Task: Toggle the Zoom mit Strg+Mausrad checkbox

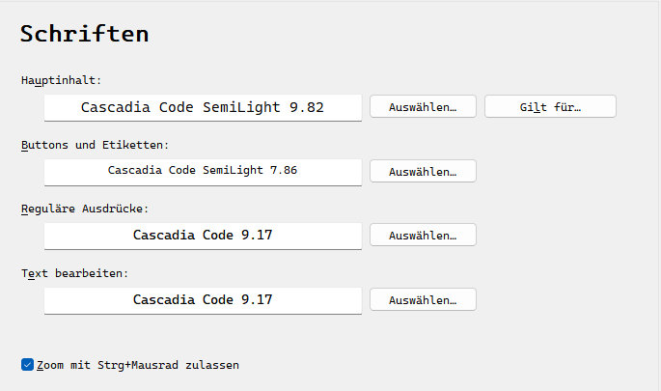Action: click(x=27, y=365)
